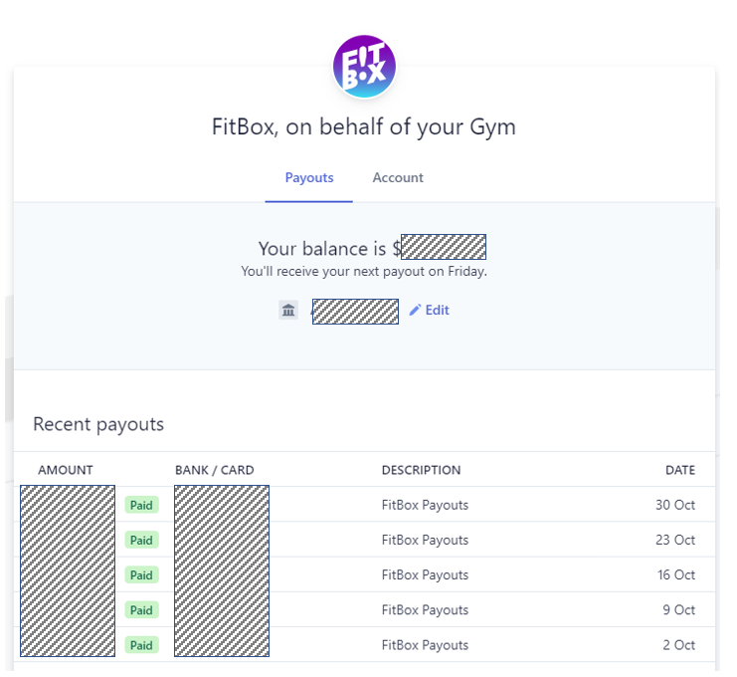Click the Edit bank account link
This screenshot has width=737, height=677.
[x=429, y=310]
